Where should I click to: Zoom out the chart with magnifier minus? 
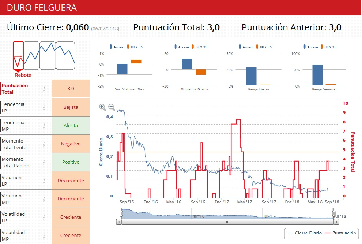point(112,107)
